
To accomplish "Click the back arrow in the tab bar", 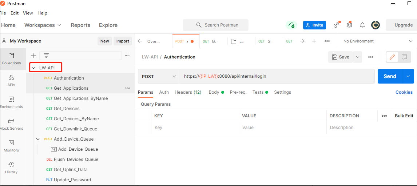I will [x=140, y=41].
